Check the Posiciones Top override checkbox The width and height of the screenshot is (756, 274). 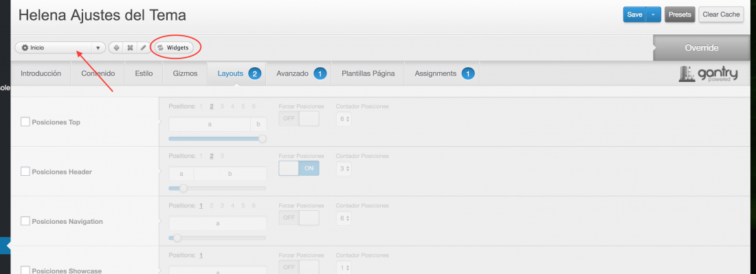25,122
